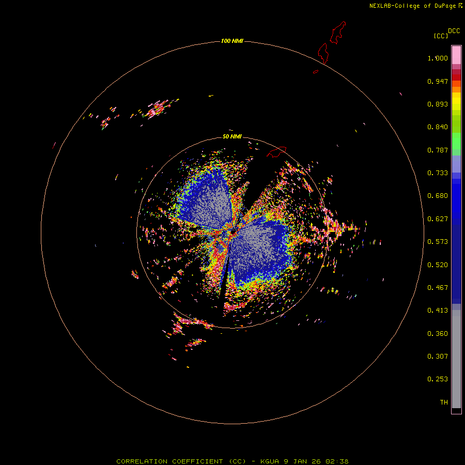Click the 100 NMI range ring label
465x465 pixels.
[232, 41]
